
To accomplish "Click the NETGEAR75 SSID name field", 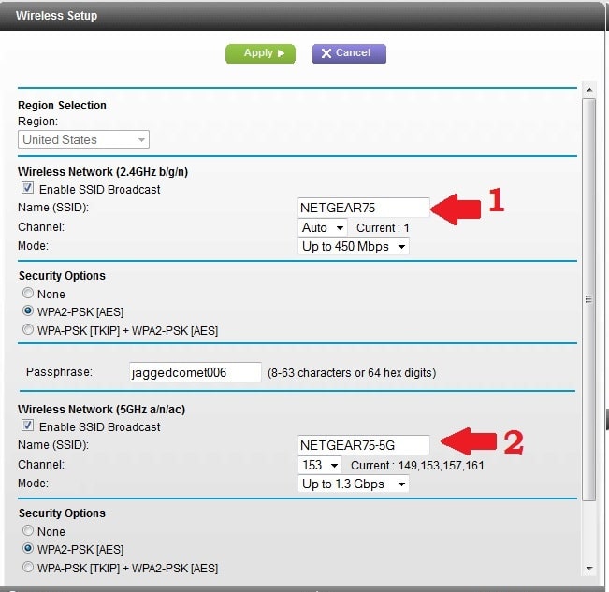I will (363, 208).
